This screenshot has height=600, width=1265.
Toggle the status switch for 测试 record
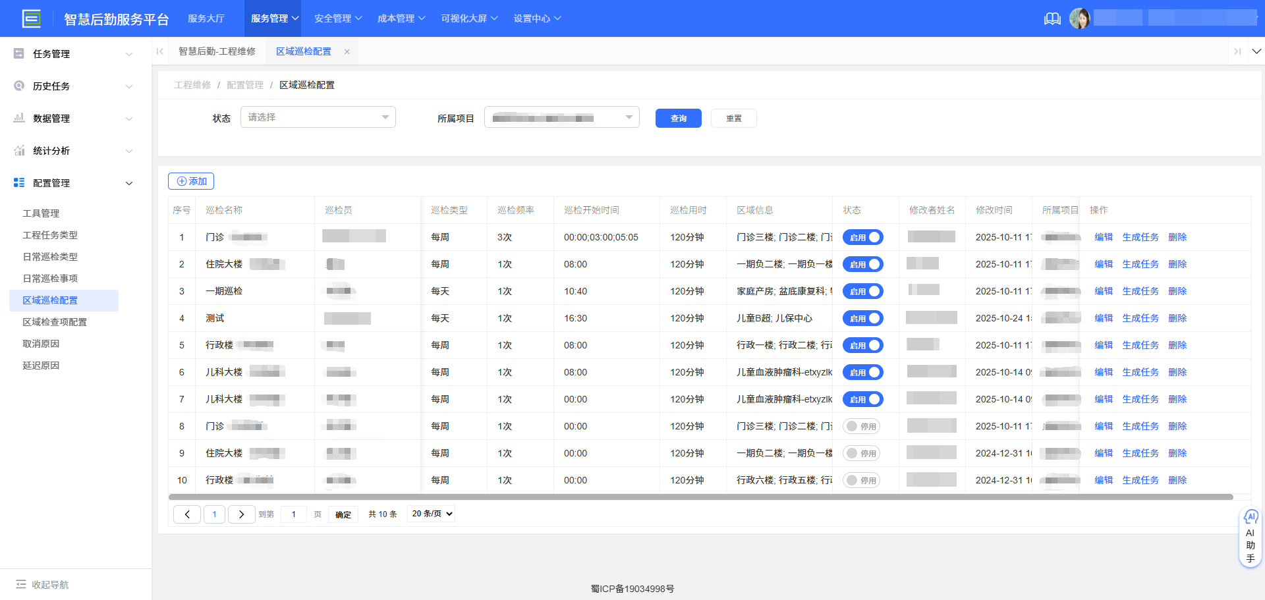pyautogui.click(x=863, y=318)
